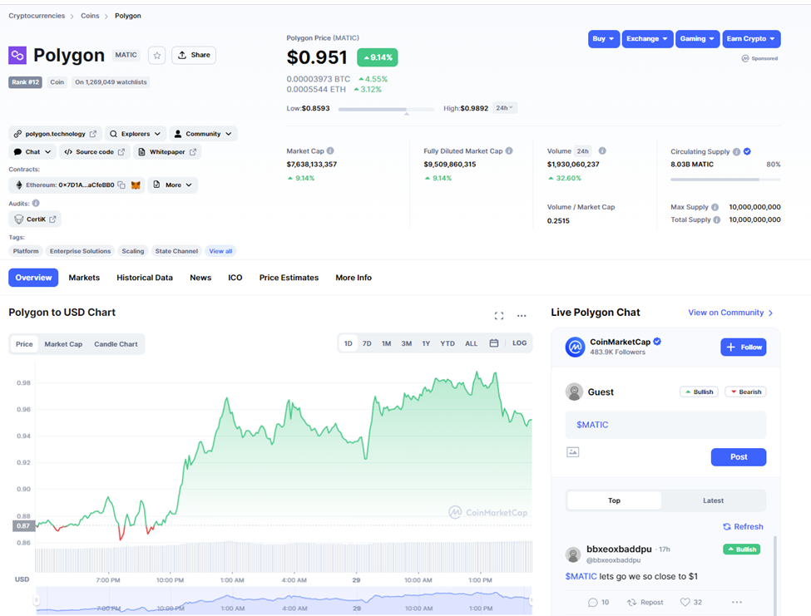Switch to the Candle Chart view
Screen dimensions: 811x616
pos(116,344)
